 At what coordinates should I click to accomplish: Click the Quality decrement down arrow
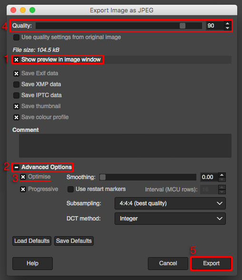[227, 28]
